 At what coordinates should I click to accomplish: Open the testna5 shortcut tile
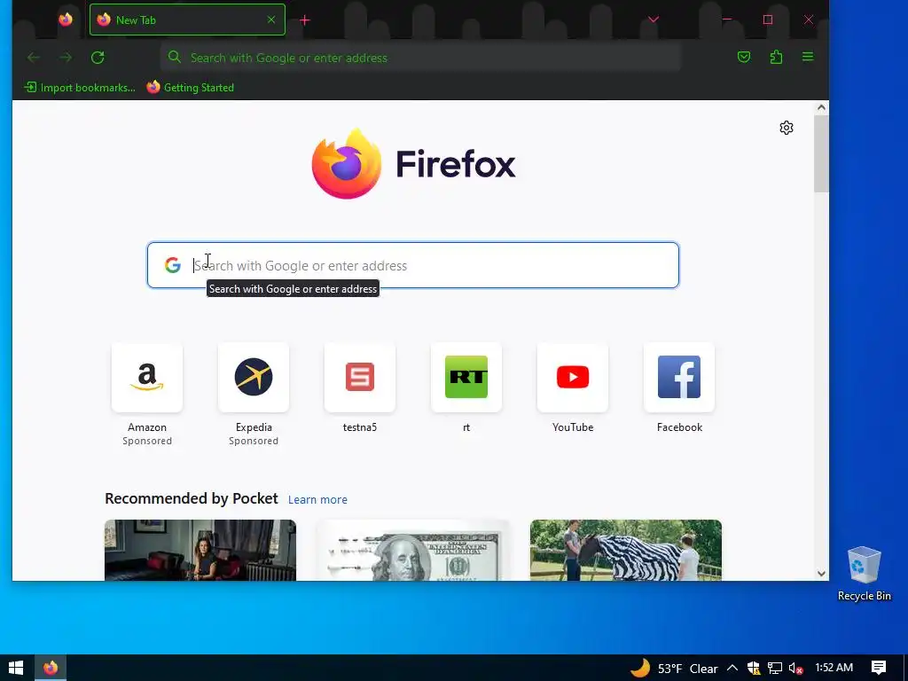tap(360, 377)
